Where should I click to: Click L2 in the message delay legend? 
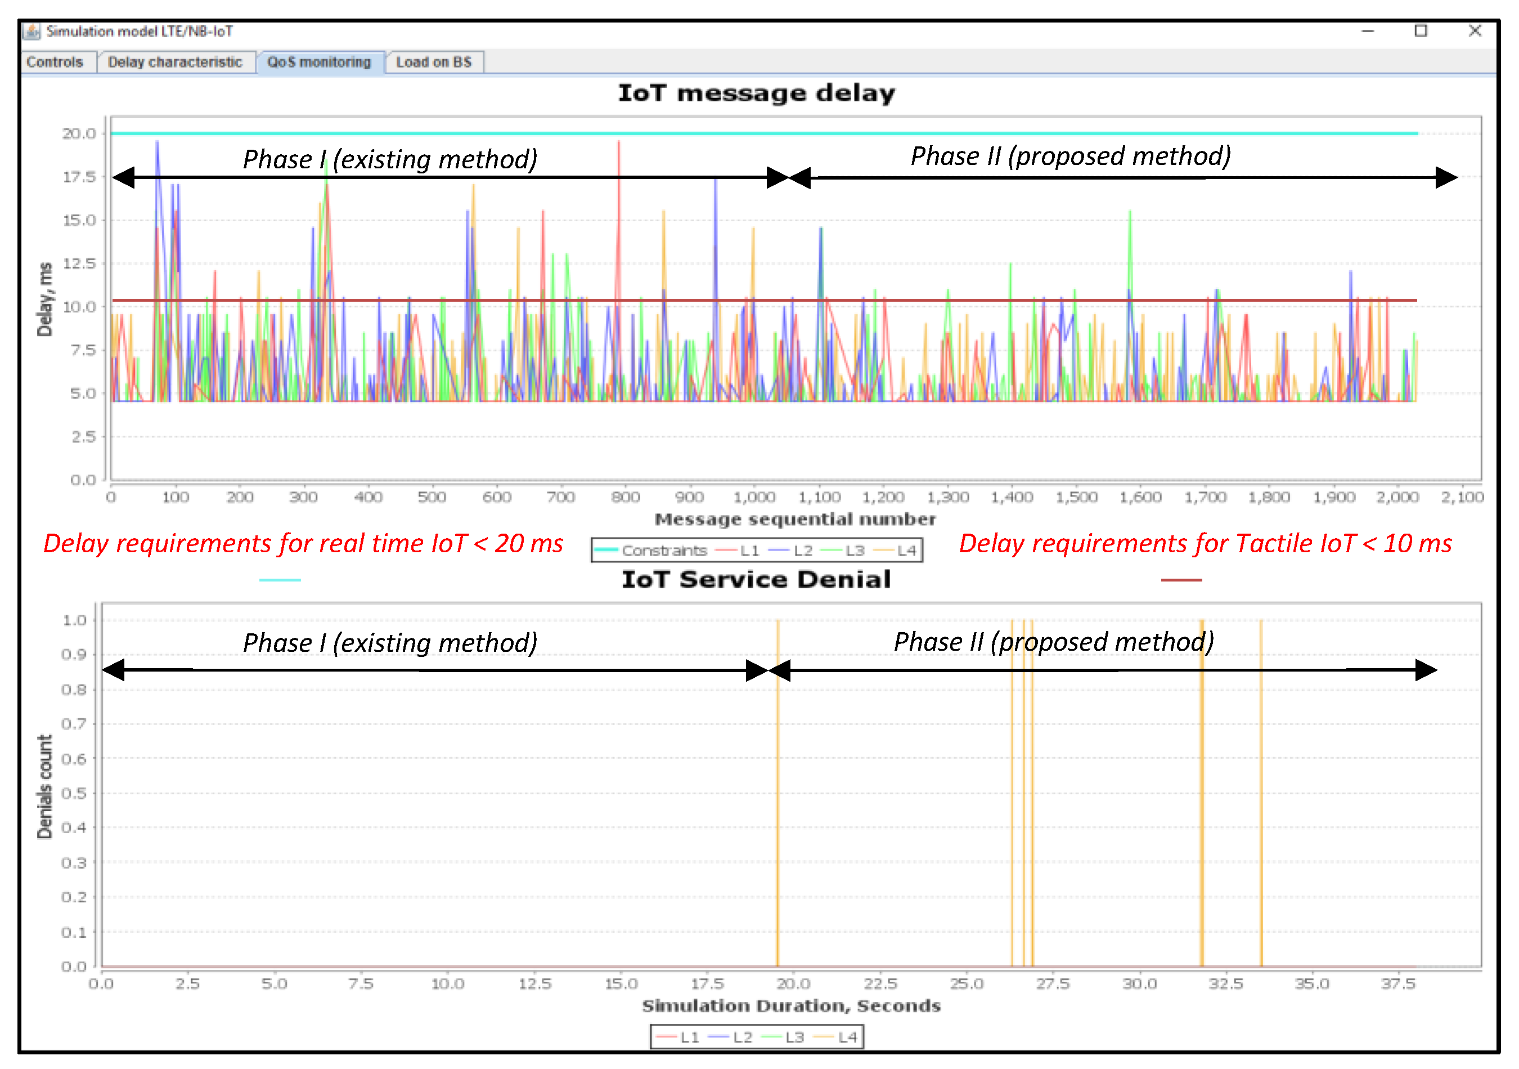(x=802, y=551)
